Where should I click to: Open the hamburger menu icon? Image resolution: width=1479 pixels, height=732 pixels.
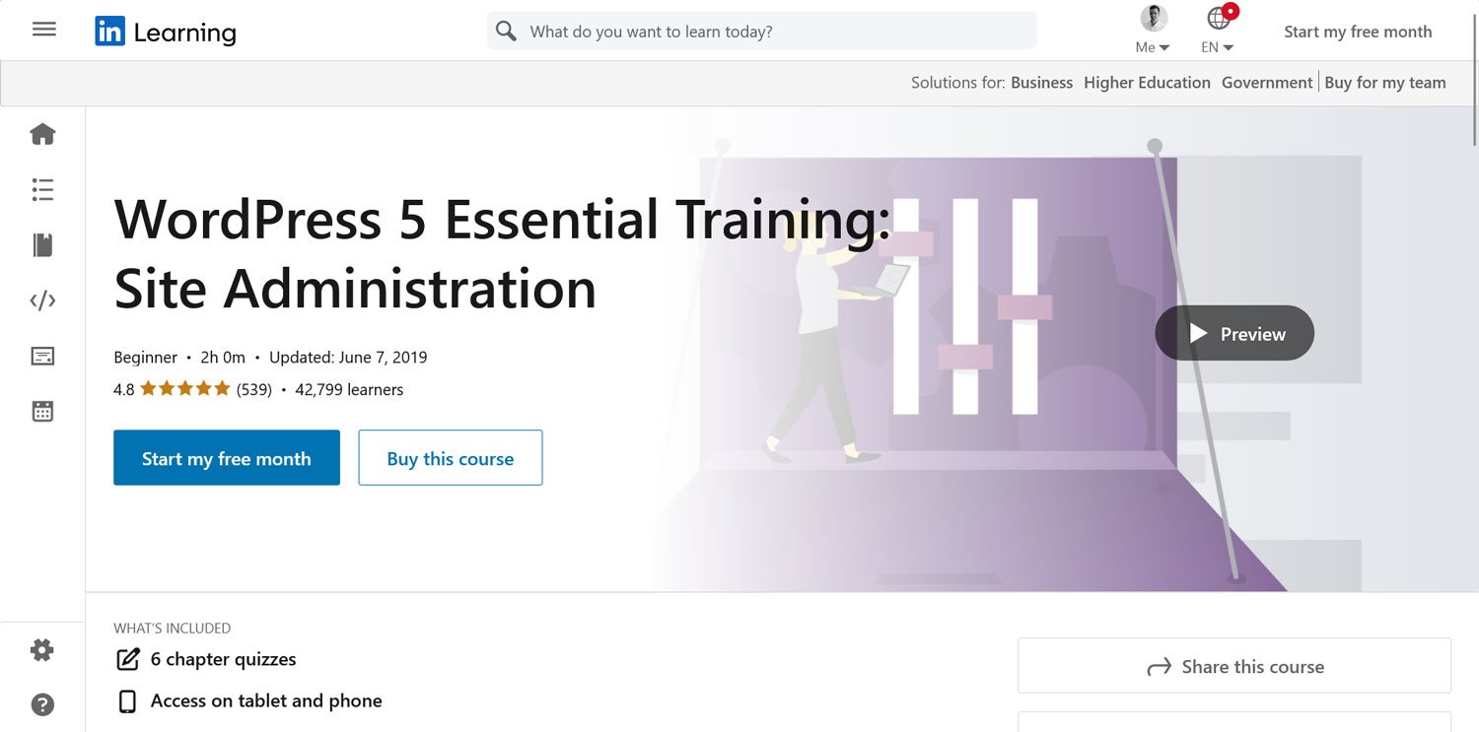click(44, 30)
